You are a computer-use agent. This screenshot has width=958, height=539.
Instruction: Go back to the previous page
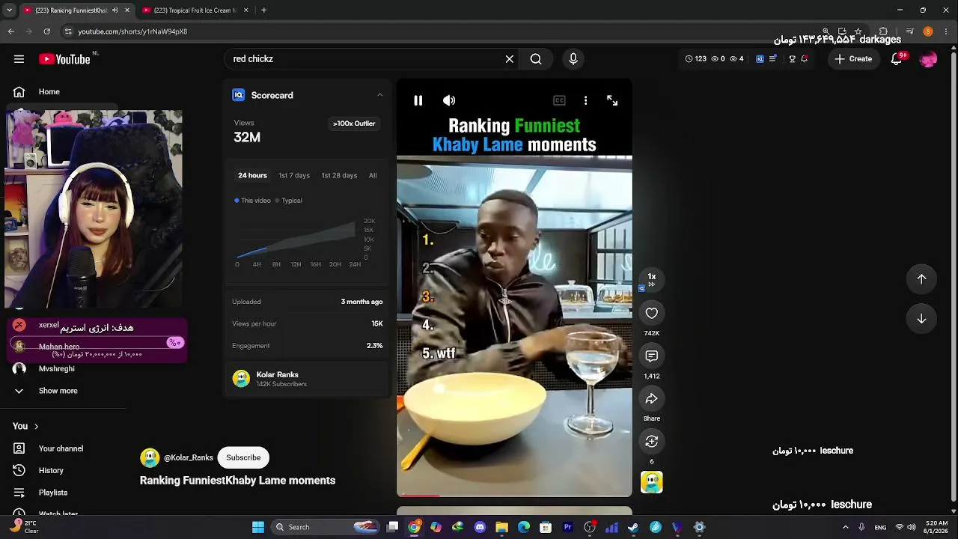(10, 31)
